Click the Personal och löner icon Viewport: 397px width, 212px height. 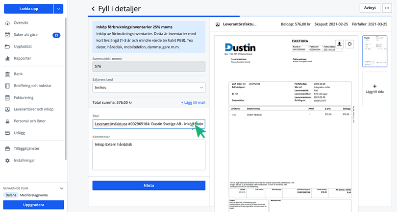tap(8, 121)
